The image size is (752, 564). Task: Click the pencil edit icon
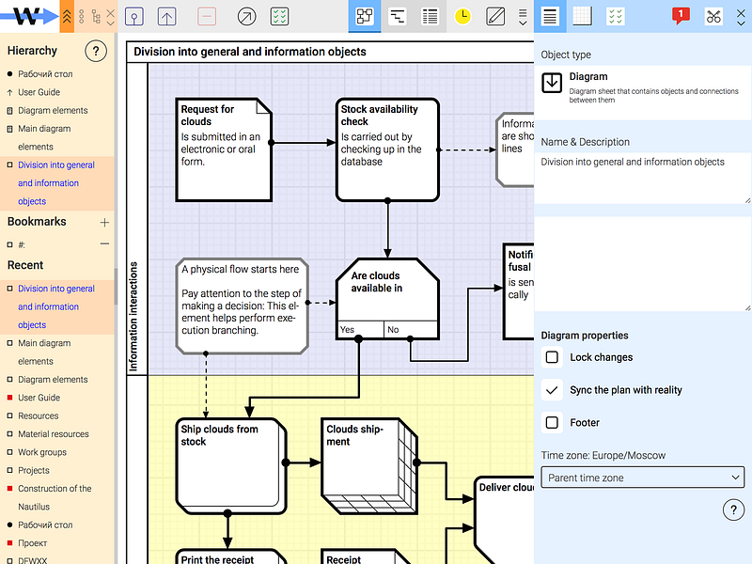[x=495, y=17]
